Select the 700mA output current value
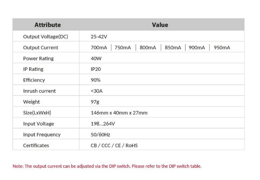The width and height of the screenshot is (260, 180). (x=99, y=47)
